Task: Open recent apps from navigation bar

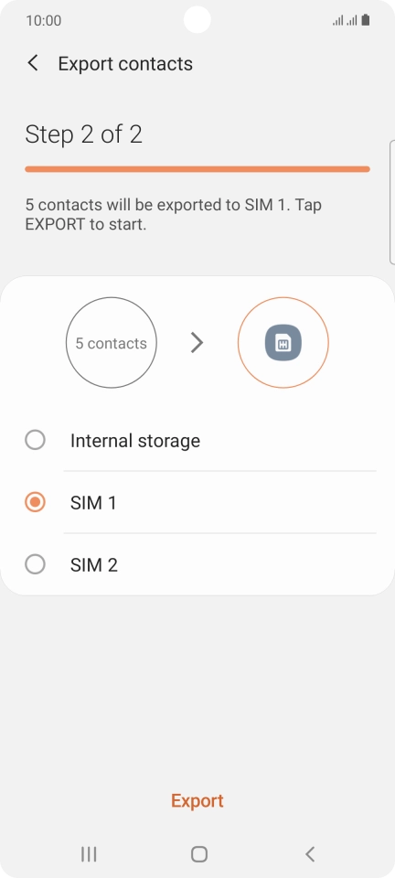Action: [x=89, y=854]
